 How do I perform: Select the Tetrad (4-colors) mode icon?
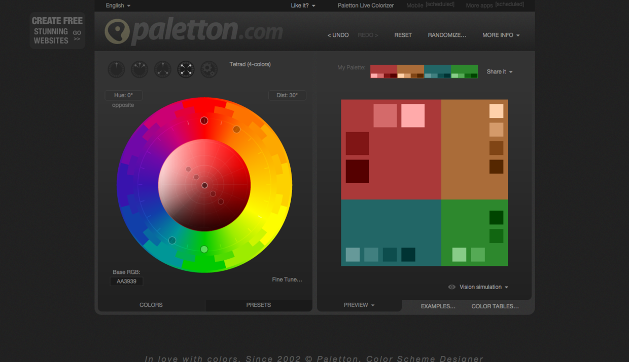(186, 69)
